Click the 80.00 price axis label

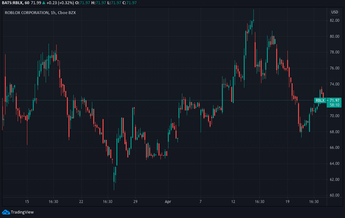coord(334,36)
